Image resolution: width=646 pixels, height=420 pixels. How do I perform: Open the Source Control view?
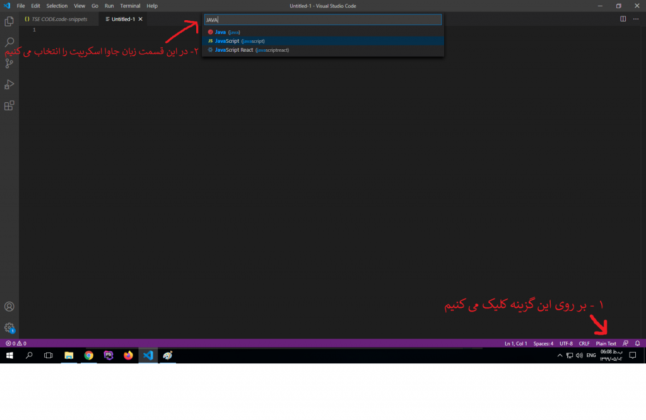pyautogui.click(x=9, y=63)
